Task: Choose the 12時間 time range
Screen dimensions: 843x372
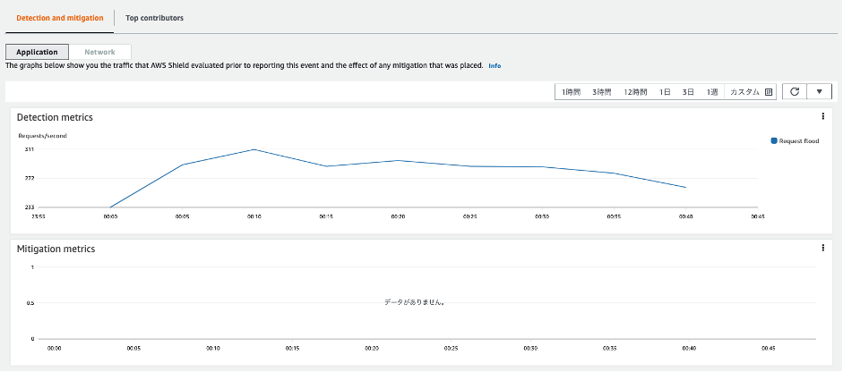Action: 635,92
